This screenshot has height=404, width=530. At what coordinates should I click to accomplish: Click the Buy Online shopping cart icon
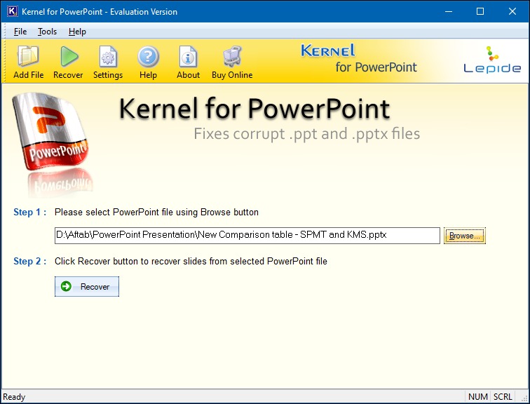pyautogui.click(x=232, y=62)
